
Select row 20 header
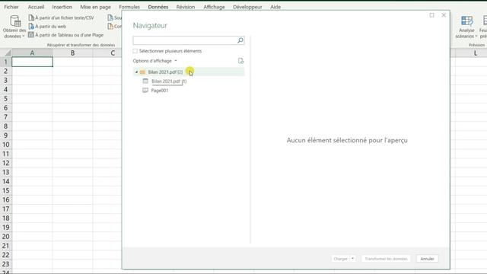[x=5, y=237]
